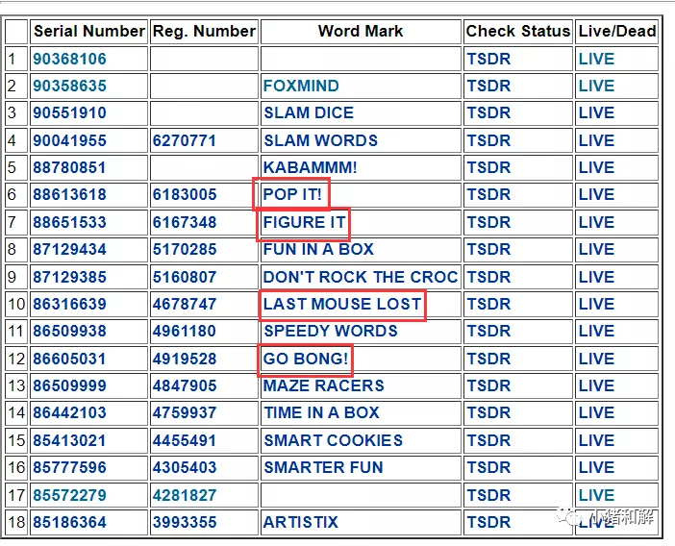
Task: Open the SMART COOKIES word mark
Action: (x=333, y=440)
